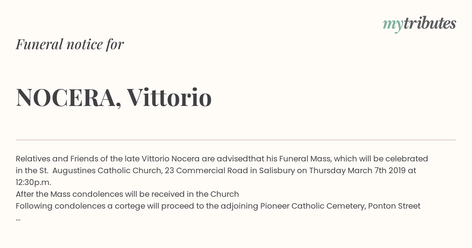Expand the truncated text ellipsis
472x248 pixels.
coord(18,218)
